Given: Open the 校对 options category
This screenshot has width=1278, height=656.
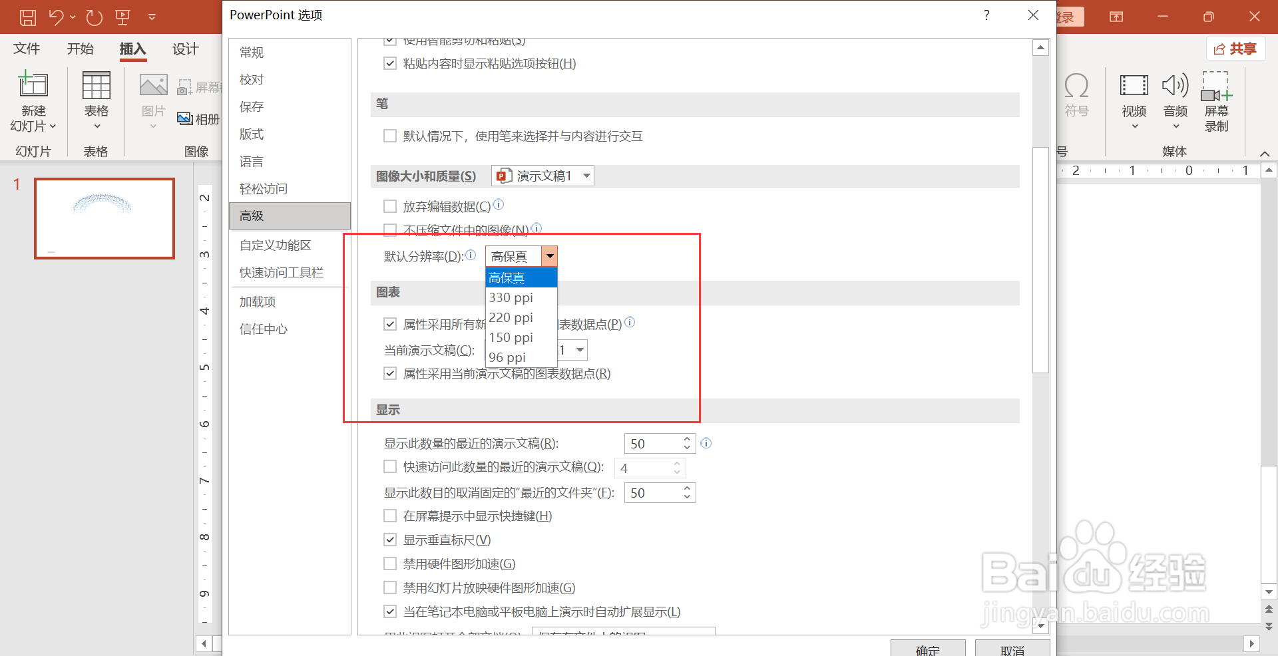Looking at the screenshot, I should point(290,80).
